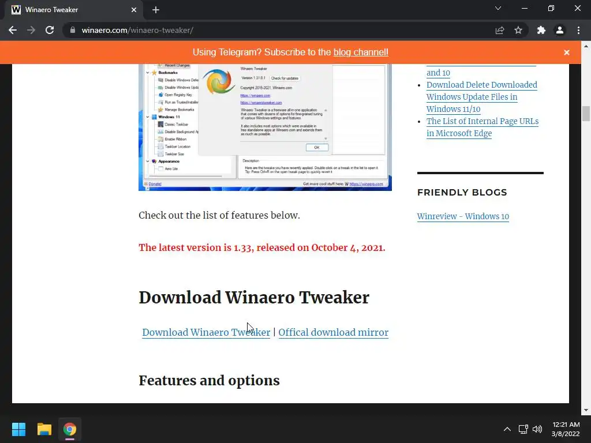
Task: Share this page using the share icon
Action: click(x=500, y=30)
